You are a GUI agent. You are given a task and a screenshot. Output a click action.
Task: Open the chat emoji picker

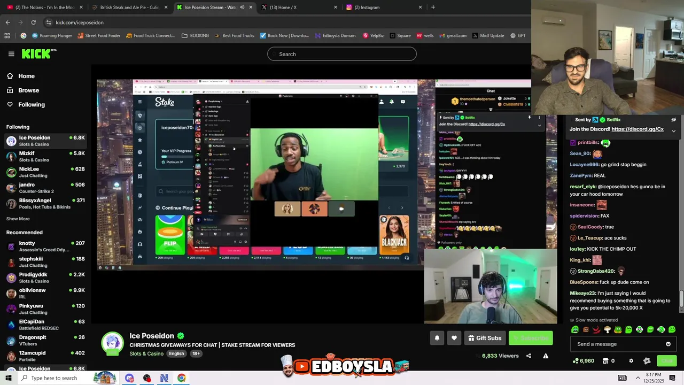click(x=668, y=344)
